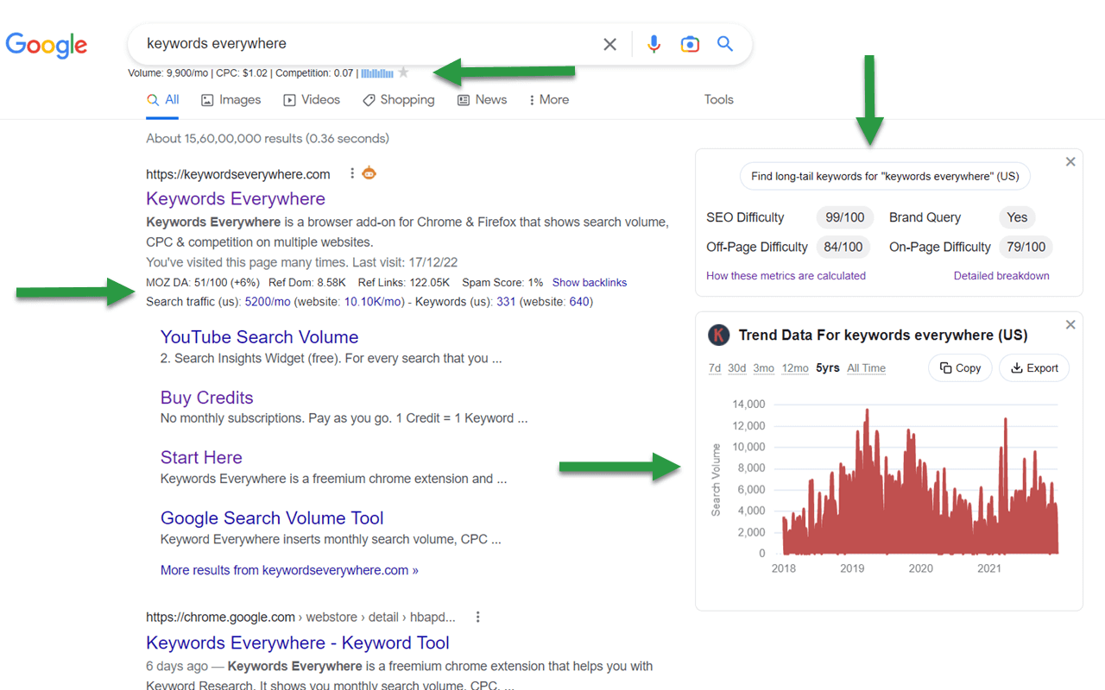Open the Detailed breakdown link
Screen dimensions: 1105x690
tap(1001, 275)
